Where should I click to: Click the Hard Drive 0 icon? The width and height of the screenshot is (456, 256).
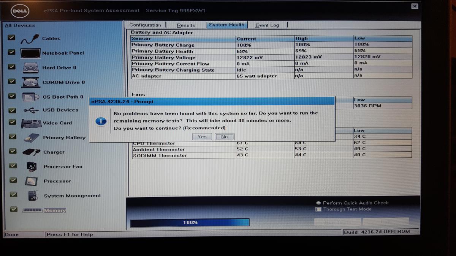[x=30, y=68]
